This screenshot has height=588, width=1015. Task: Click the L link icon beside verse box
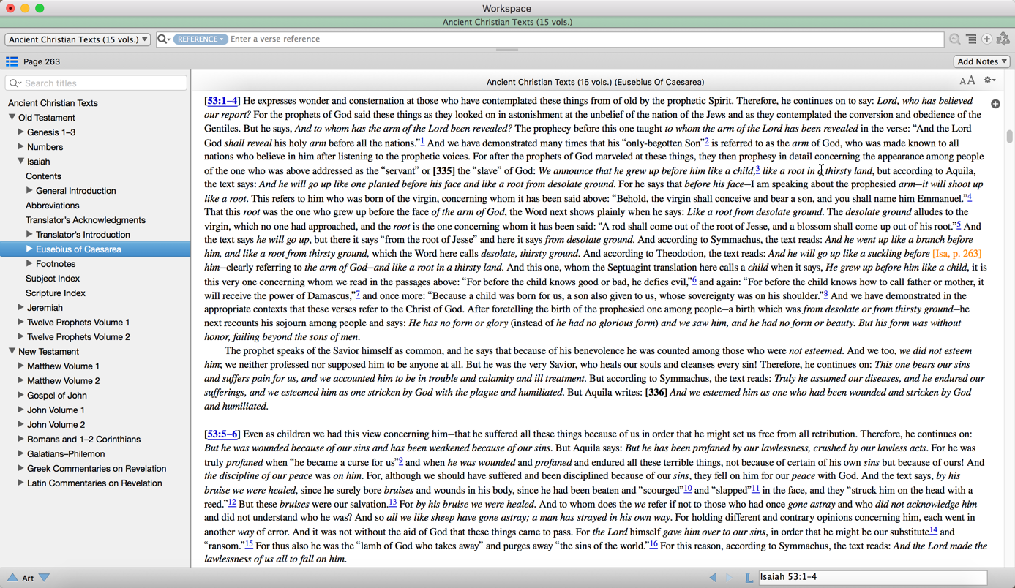(x=749, y=577)
